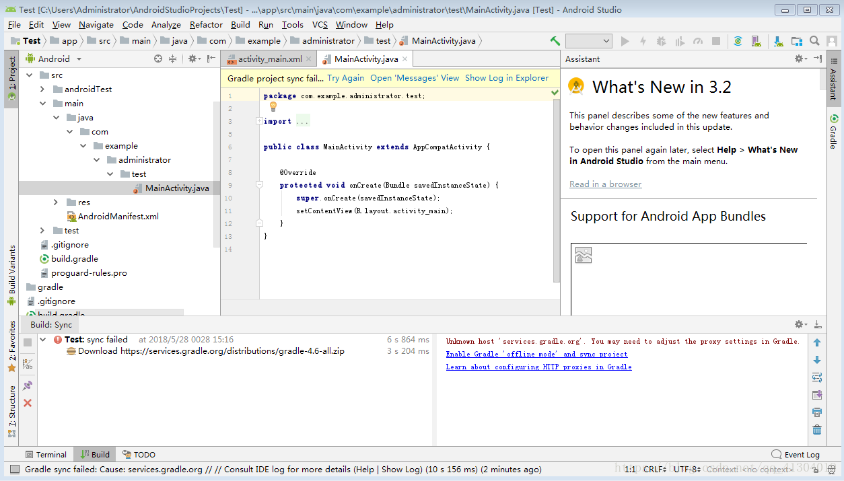Image resolution: width=844 pixels, height=481 pixels.
Task: Open the VCS menu
Action: pyautogui.click(x=320, y=24)
